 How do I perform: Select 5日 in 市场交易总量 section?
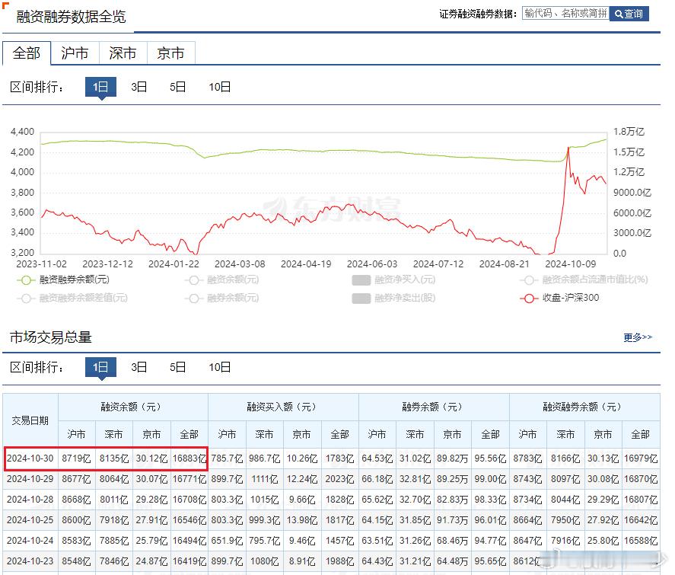point(177,367)
